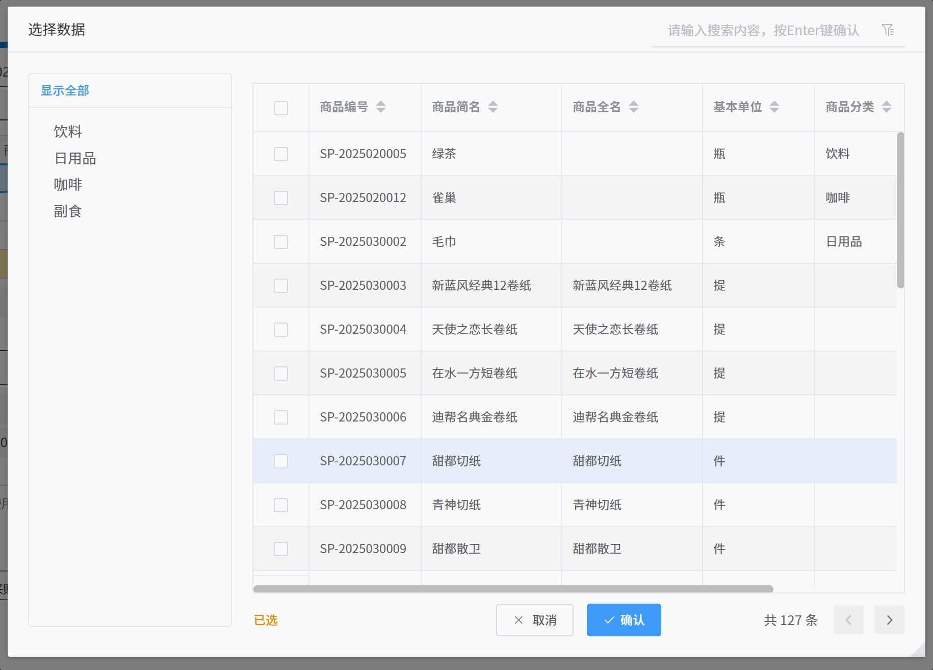The image size is (933, 670).
Task: Check the row SP-2025030009 checkbox
Action: [281, 549]
